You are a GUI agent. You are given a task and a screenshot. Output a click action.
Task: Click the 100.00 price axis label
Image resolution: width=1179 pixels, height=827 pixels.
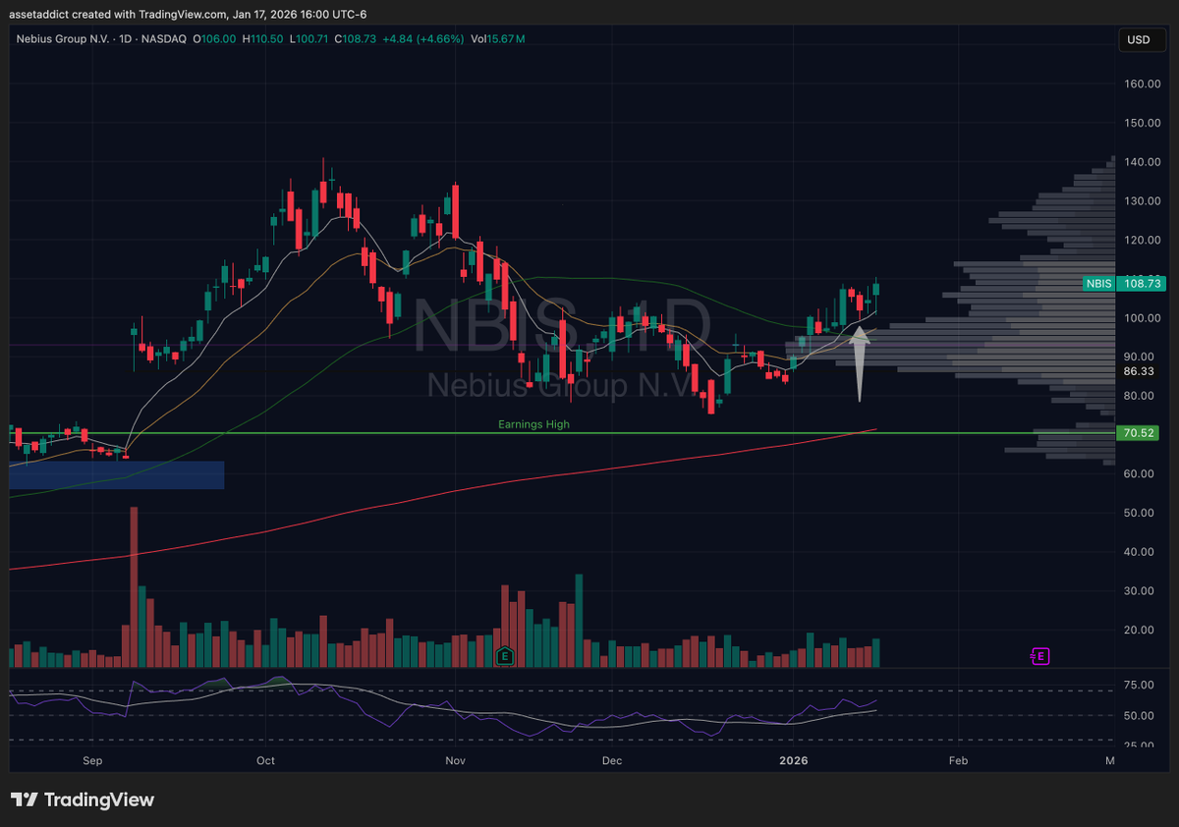(1141, 318)
